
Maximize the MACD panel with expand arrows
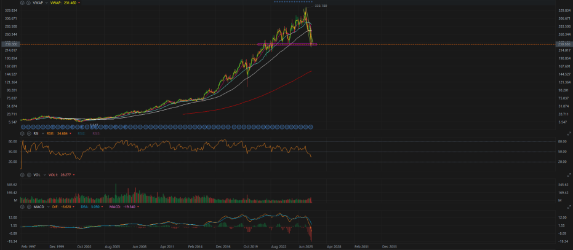(569, 206)
